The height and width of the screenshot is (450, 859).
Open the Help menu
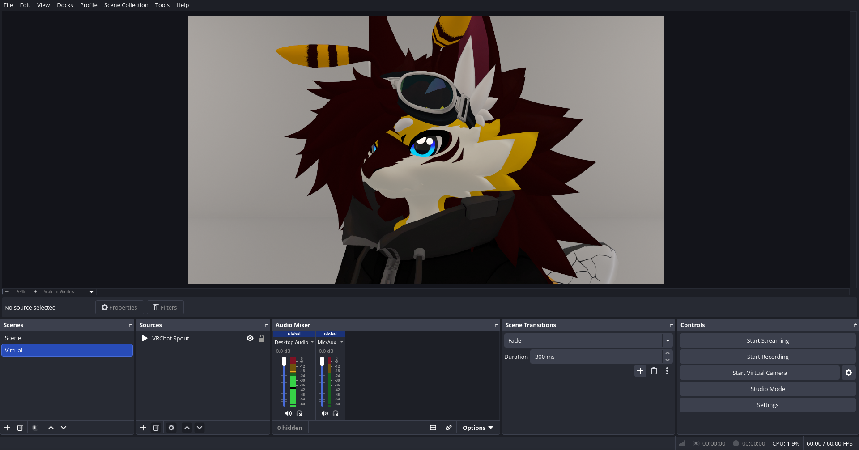point(183,5)
